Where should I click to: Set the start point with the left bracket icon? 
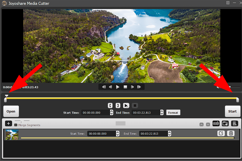point(110,105)
